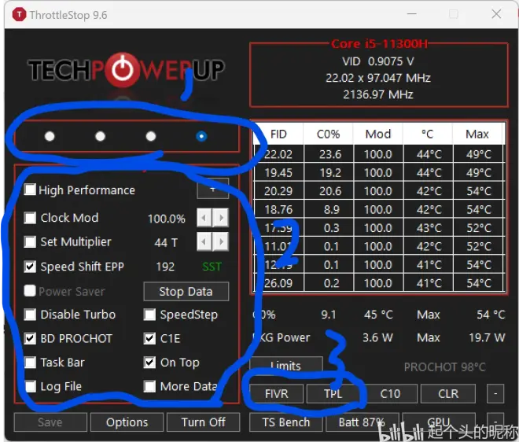This screenshot has width=519, height=442.
Task: Click the Speed Shift EPP value 192
Action: tap(165, 267)
